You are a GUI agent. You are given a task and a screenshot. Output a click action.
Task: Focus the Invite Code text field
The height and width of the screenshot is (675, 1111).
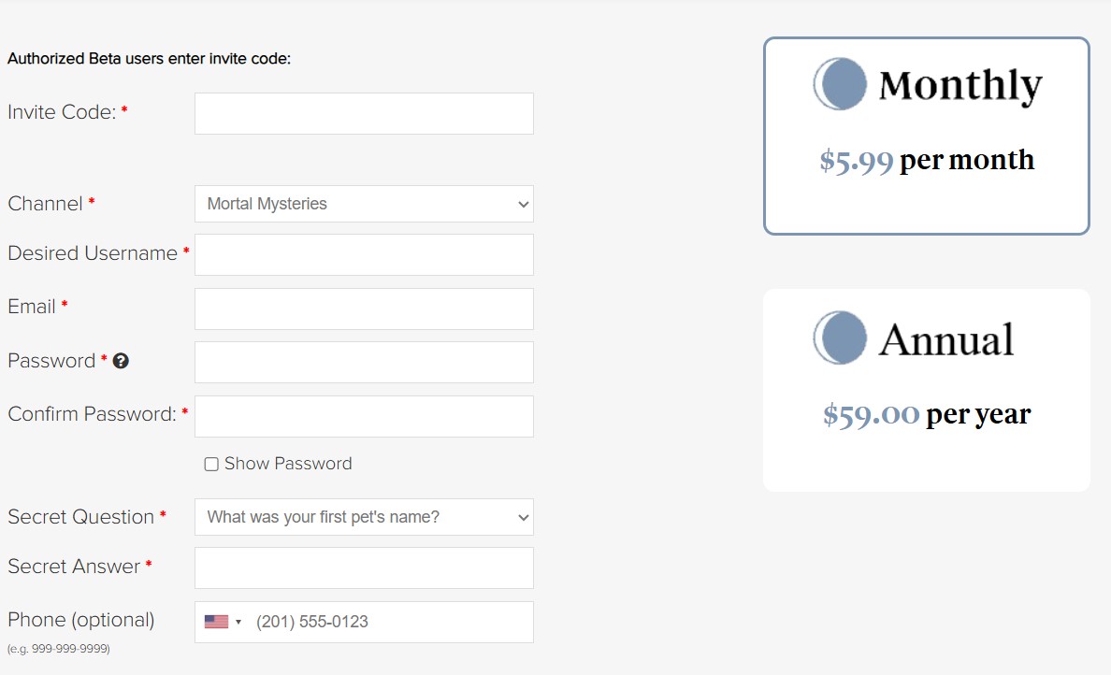364,113
